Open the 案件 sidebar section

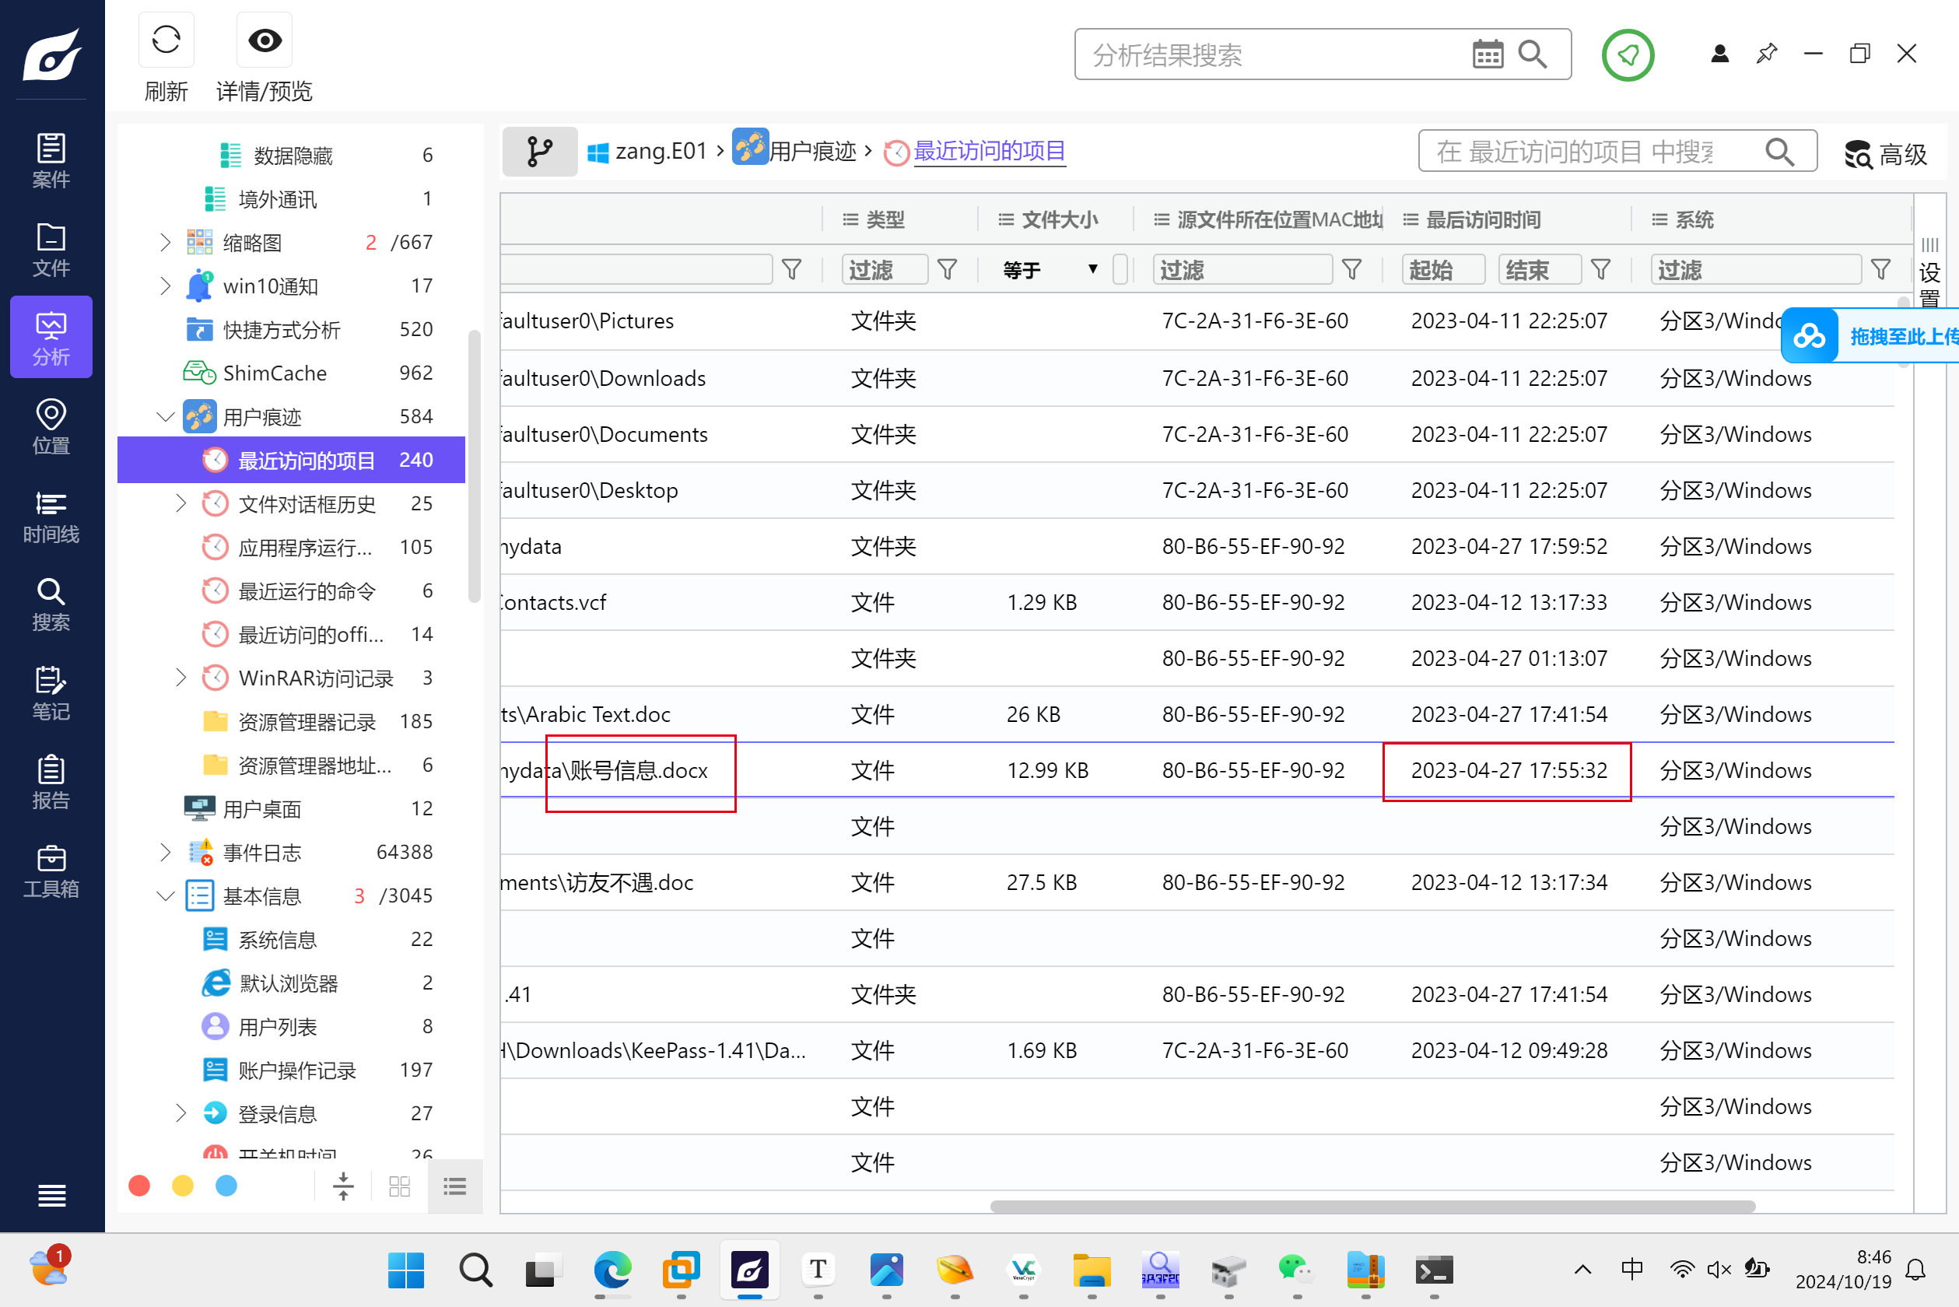(51, 161)
